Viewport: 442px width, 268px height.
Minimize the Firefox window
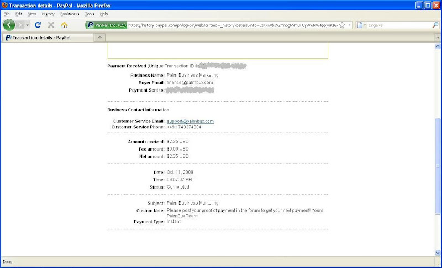click(419, 6)
